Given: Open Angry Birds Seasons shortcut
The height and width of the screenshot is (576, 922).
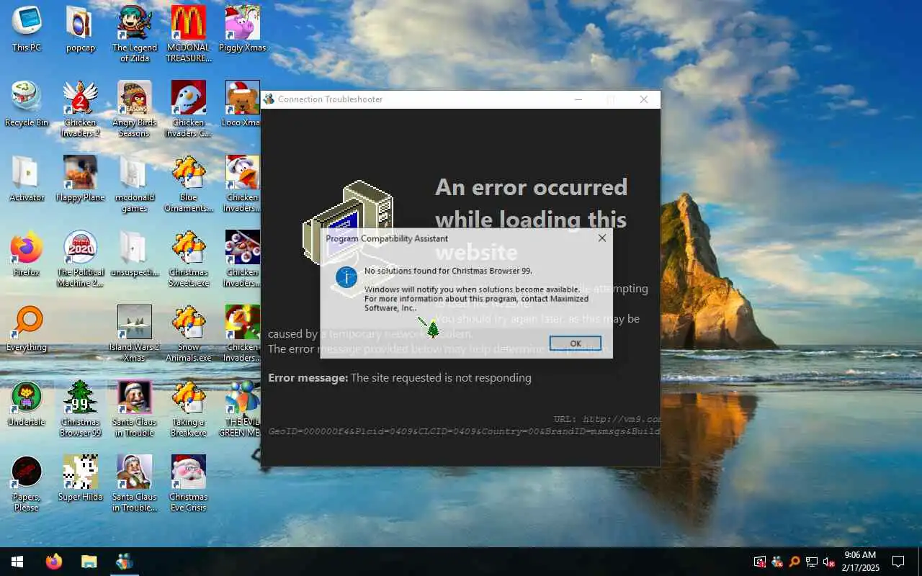Looking at the screenshot, I should pos(134,109).
